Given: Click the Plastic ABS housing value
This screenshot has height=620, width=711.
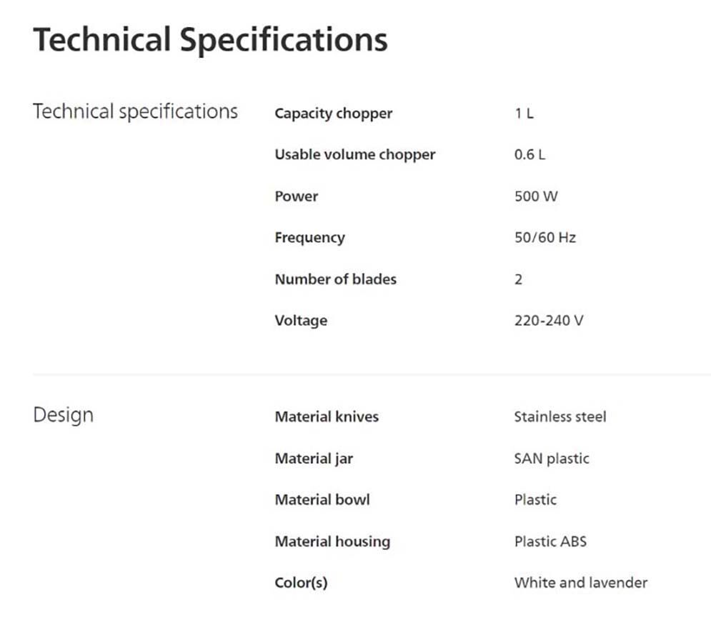Looking at the screenshot, I should [550, 541].
